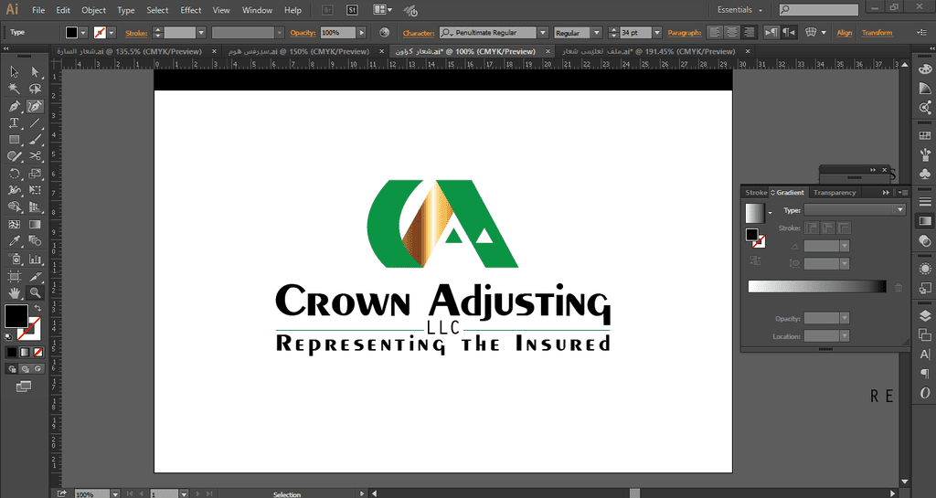Set fill mode to Color
Image resolution: width=936 pixels, height=498 pixels.
click(11, 353)
